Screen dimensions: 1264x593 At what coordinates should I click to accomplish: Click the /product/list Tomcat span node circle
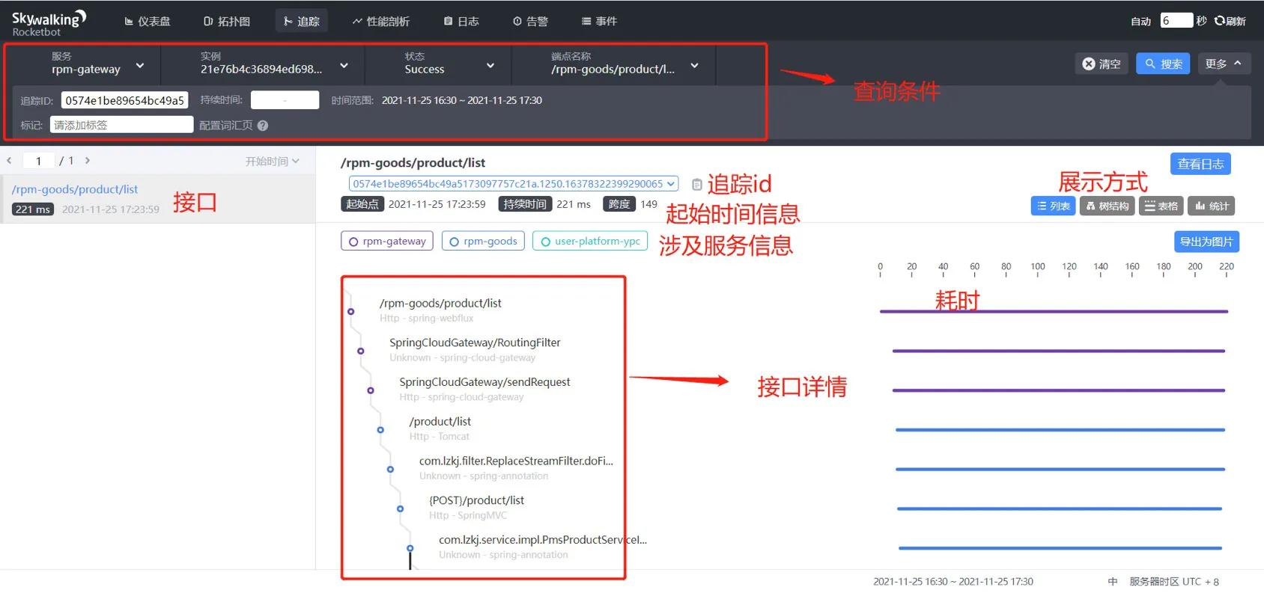[380, 430]
